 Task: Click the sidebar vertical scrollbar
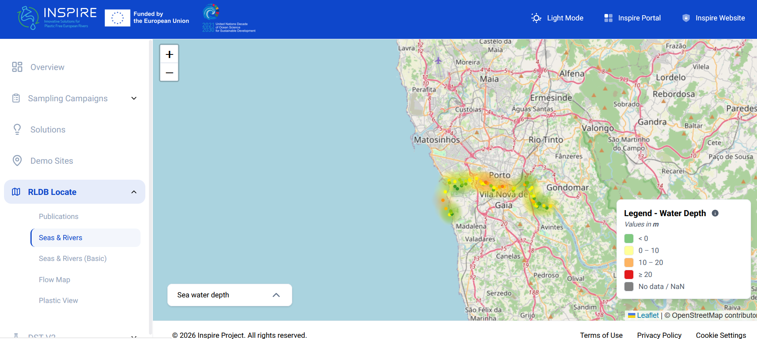tap(151, 187)
